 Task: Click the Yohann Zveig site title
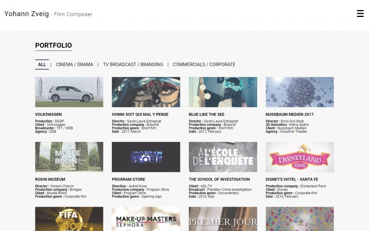27,14
